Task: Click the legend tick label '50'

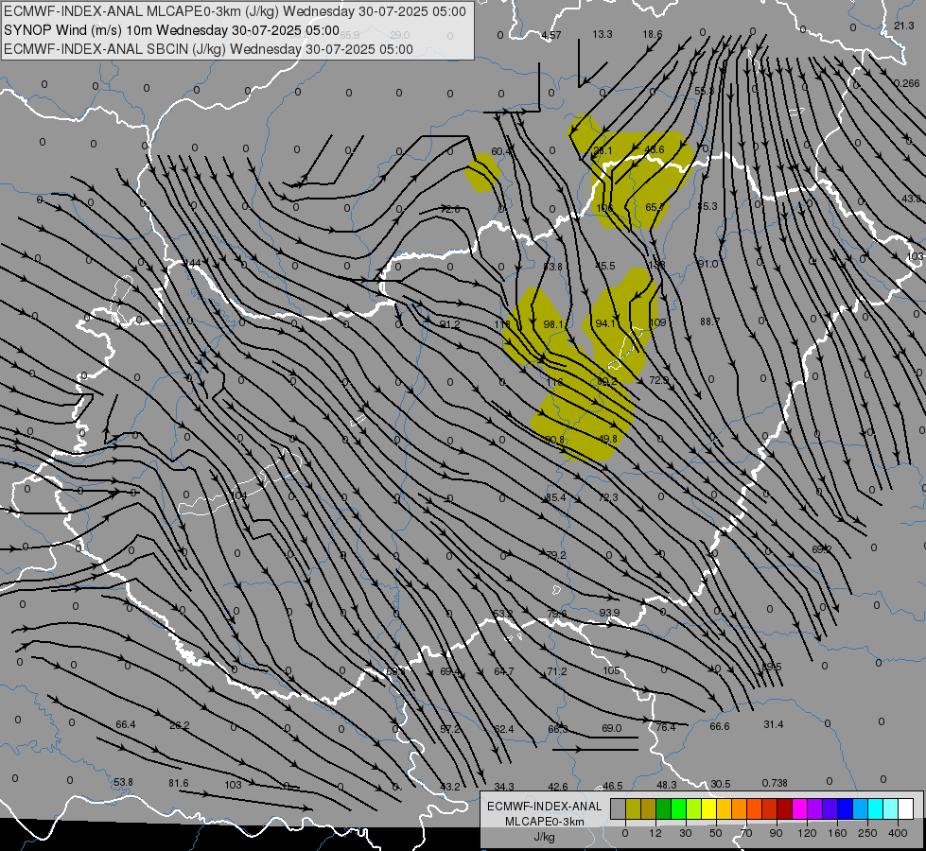Action: click(716, 833)
